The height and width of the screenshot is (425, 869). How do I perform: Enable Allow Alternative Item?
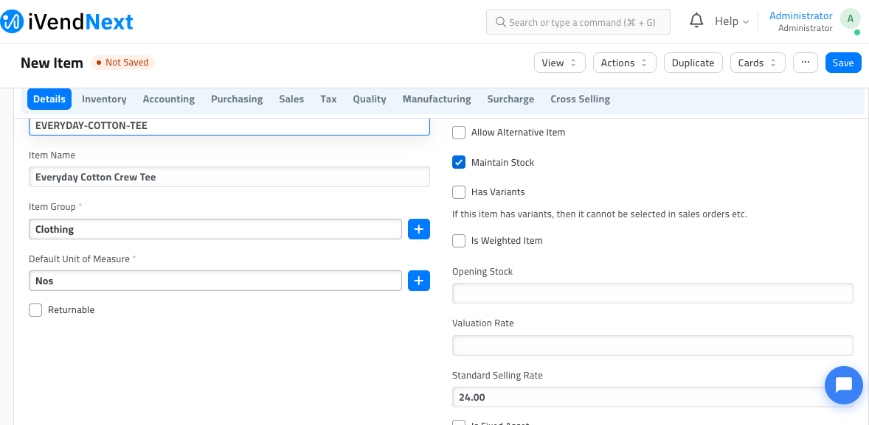pos(459,133)
